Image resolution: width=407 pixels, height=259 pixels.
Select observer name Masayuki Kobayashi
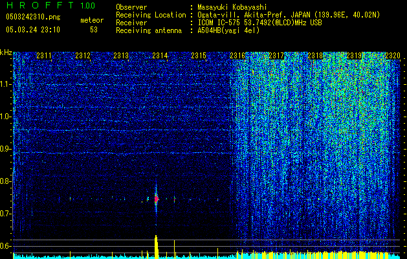click(x=232, y=7)
